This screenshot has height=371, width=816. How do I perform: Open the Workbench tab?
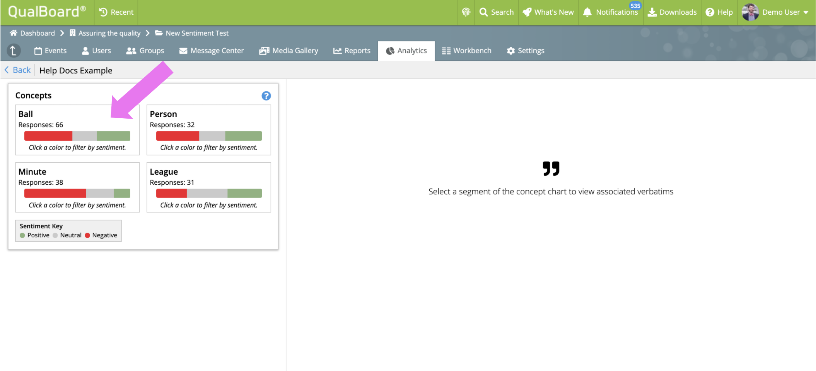tap(467, 51)
